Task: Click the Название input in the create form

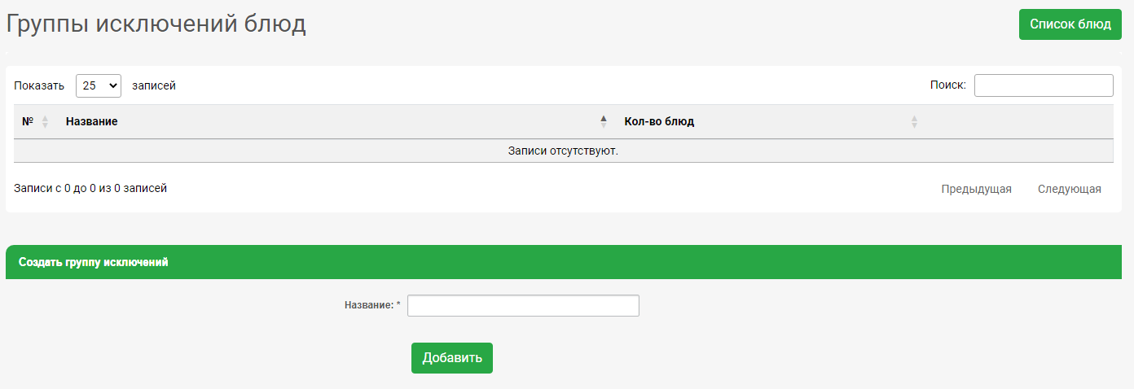Action: [x=523, y=305]
